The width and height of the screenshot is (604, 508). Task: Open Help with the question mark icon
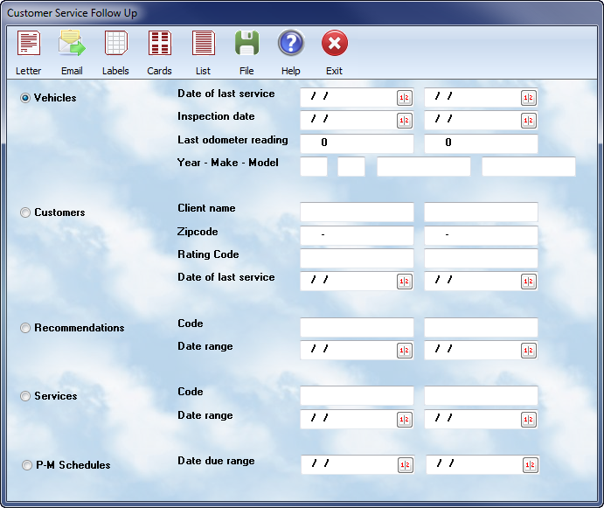coord(290,43)
